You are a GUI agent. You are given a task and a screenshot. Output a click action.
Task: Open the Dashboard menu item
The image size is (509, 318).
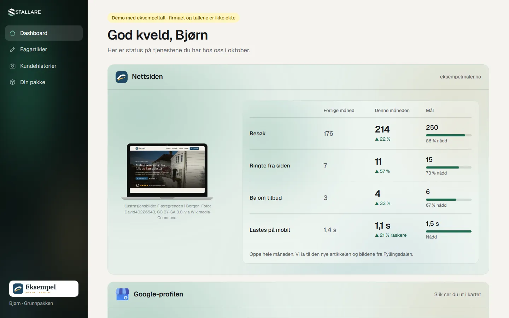pos(44,33)
